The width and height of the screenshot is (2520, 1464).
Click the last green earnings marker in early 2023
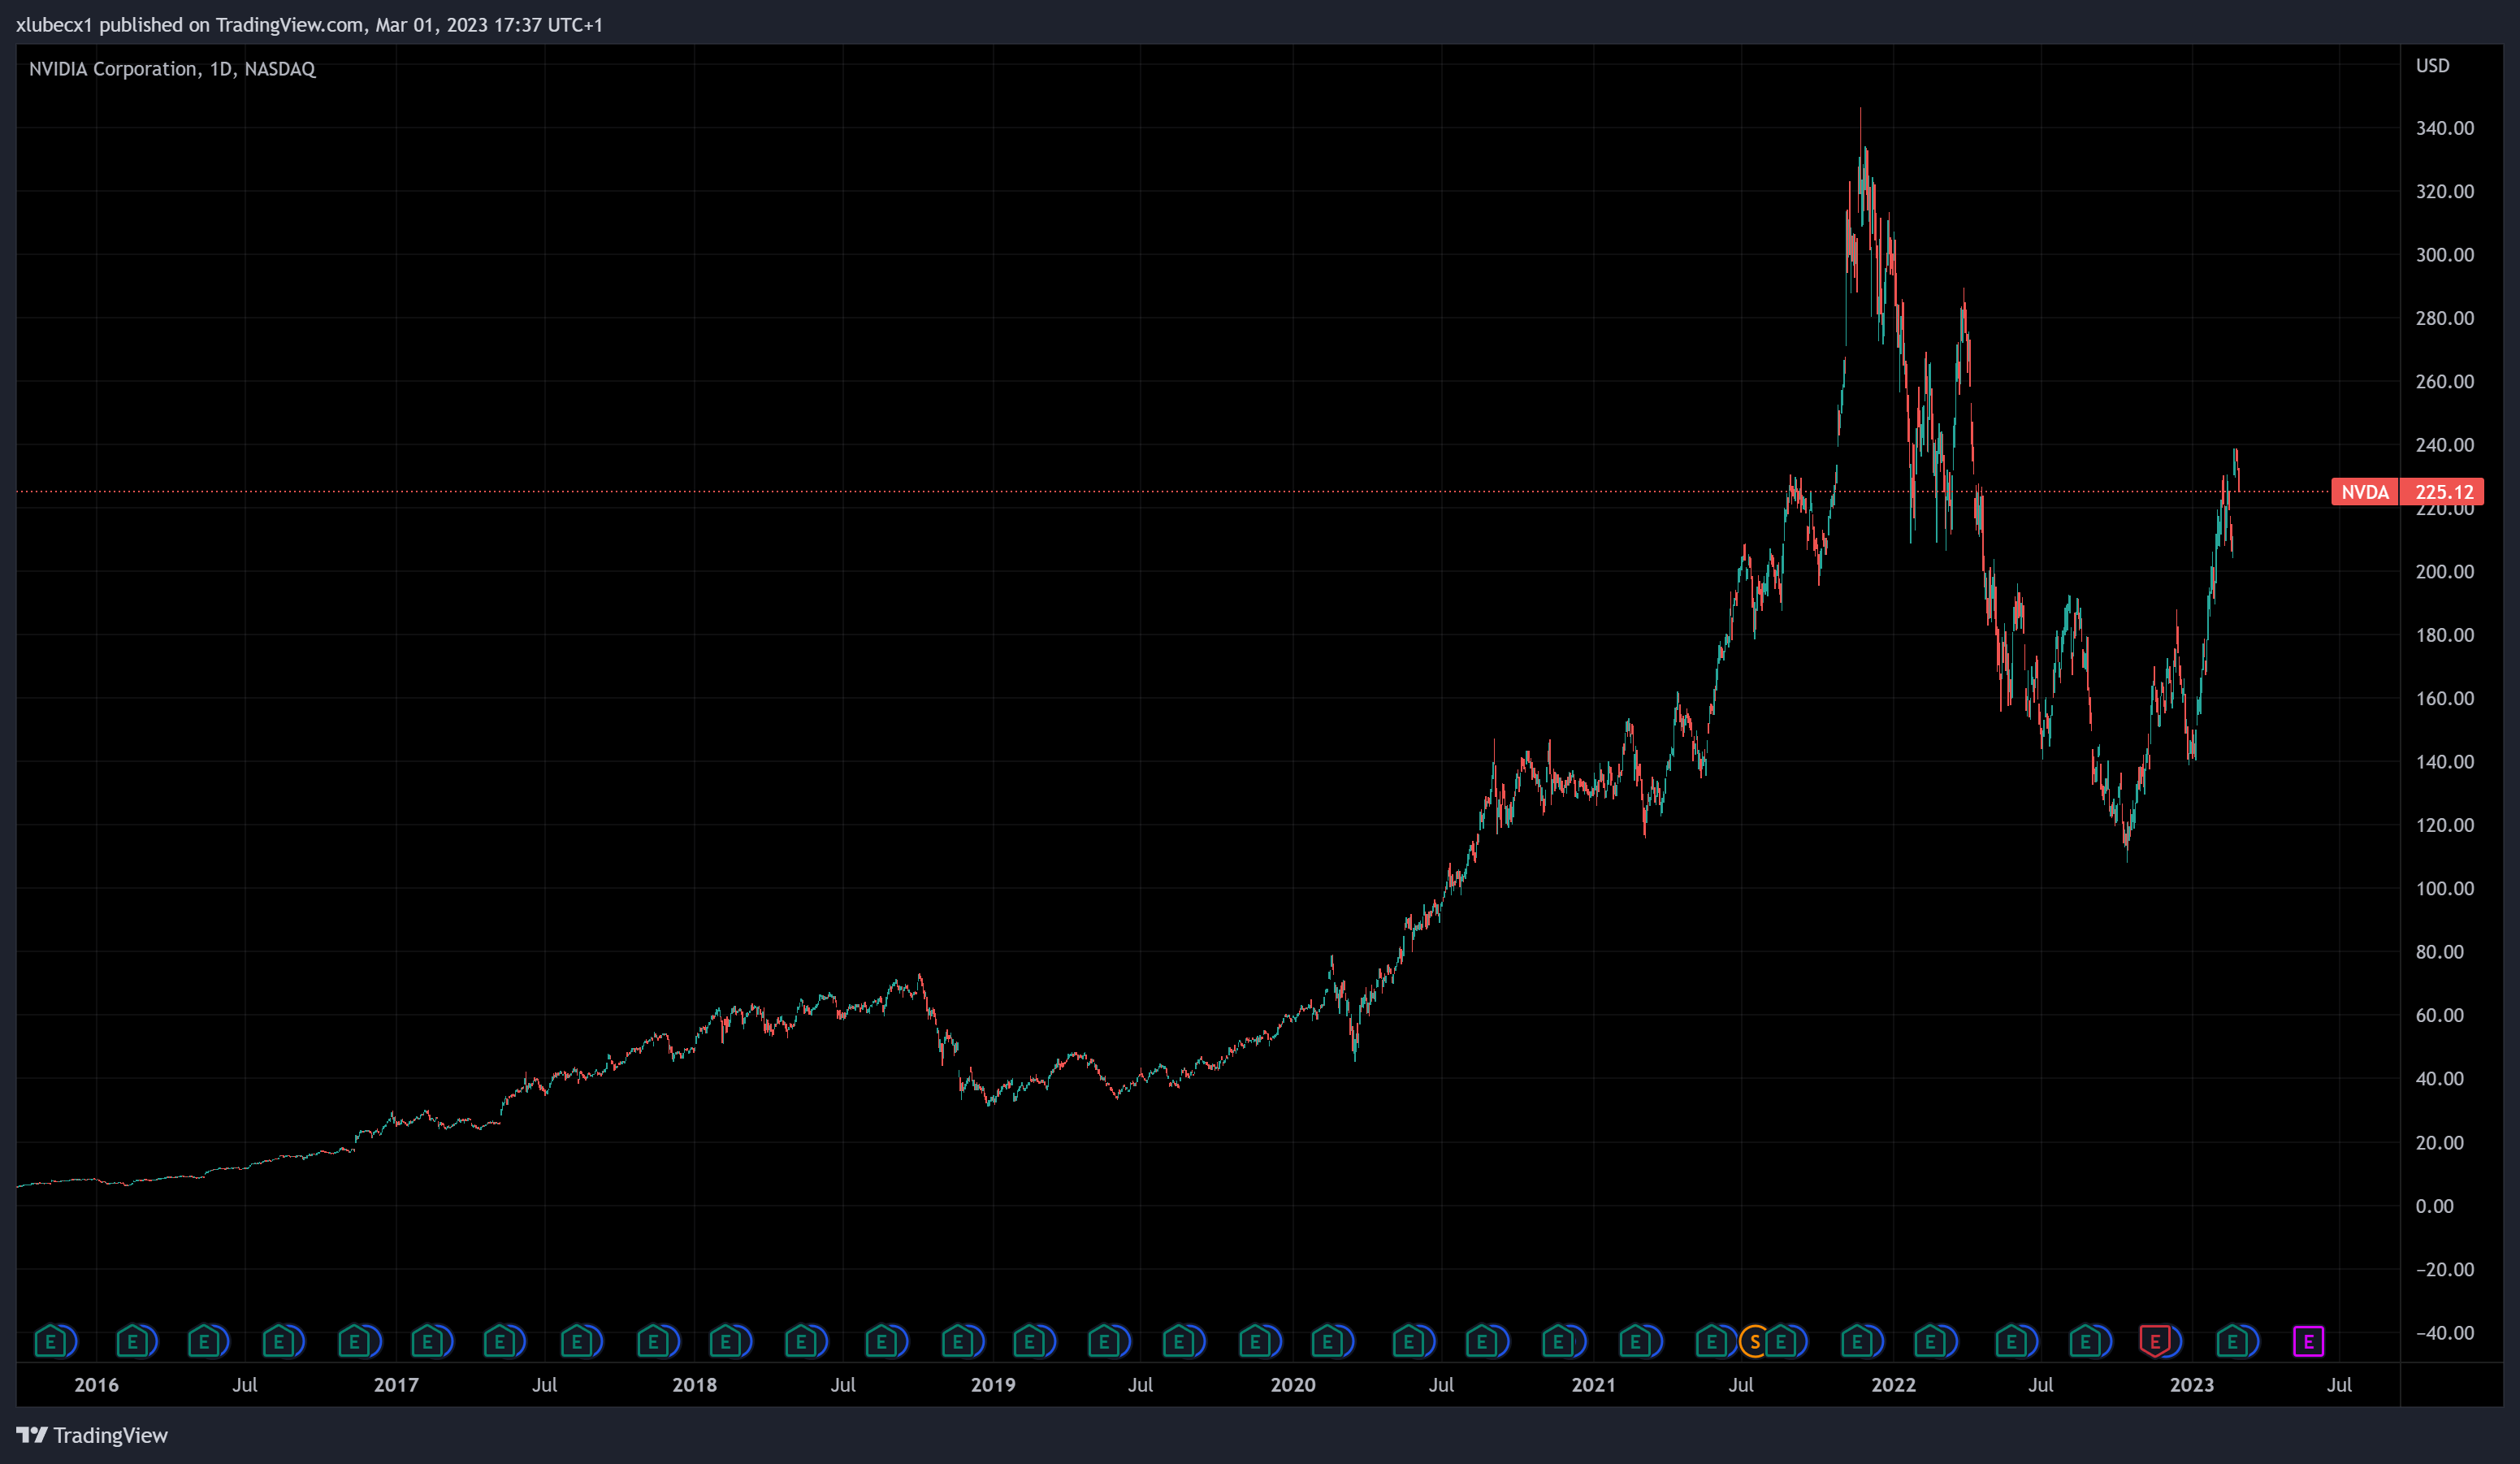click(x=2233, y=1341)
